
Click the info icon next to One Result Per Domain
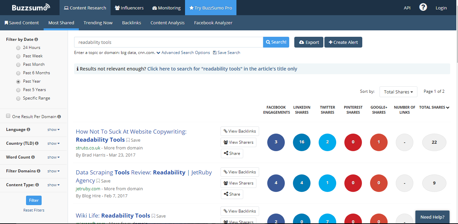[x=59, y=117]
